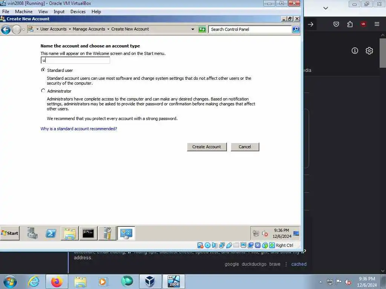This screenshot has height=289, width=386.
Task: Click the 'cached' link in Firefox window
Action: pyautogui.click(x=299, y=264)
